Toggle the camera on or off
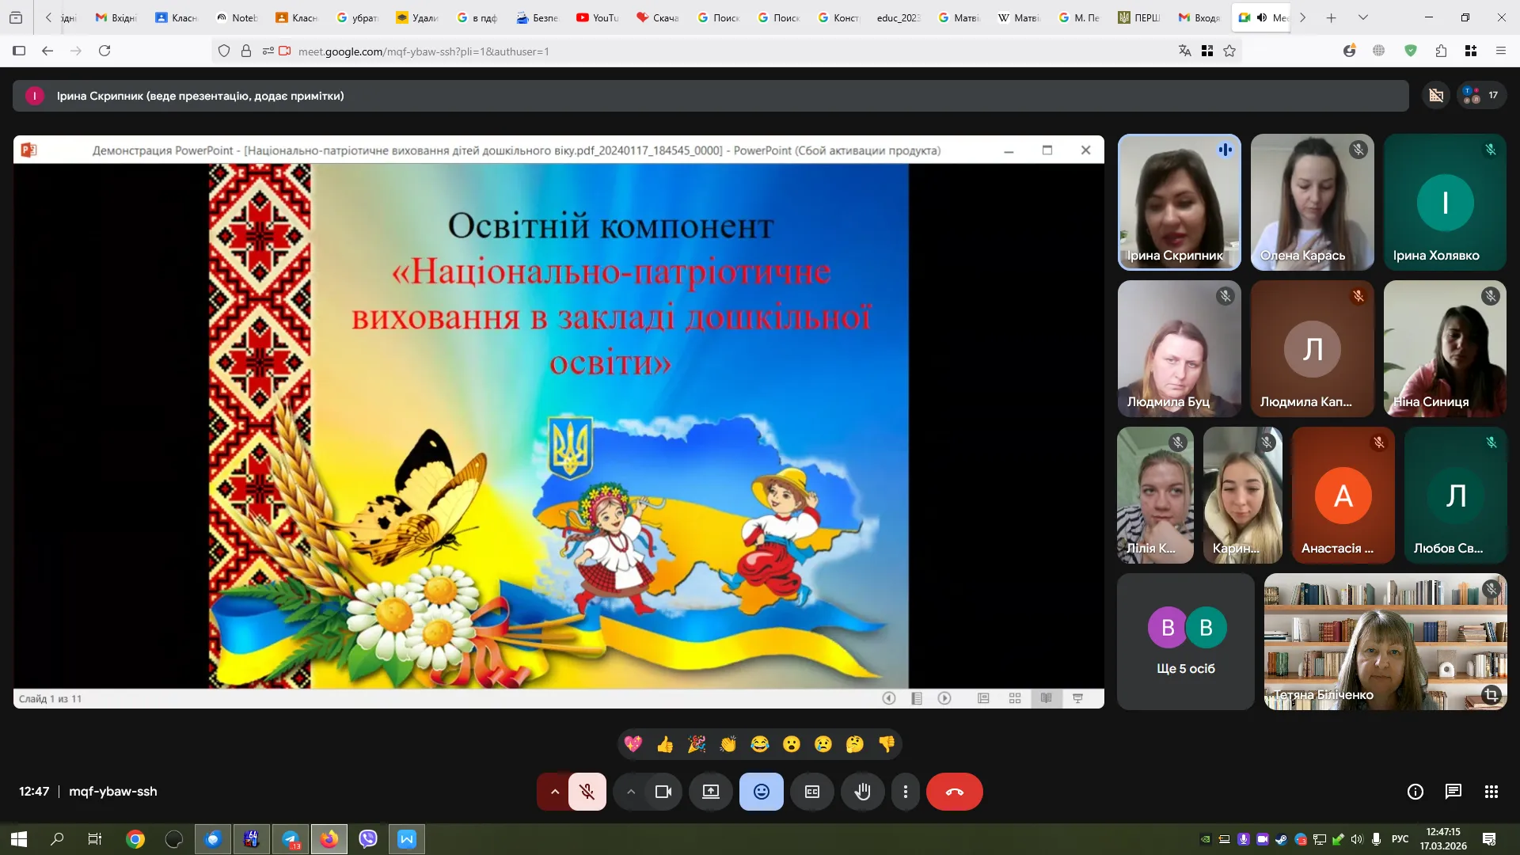1520x855 pixels. pyautogui.click(x=663, y=792)
